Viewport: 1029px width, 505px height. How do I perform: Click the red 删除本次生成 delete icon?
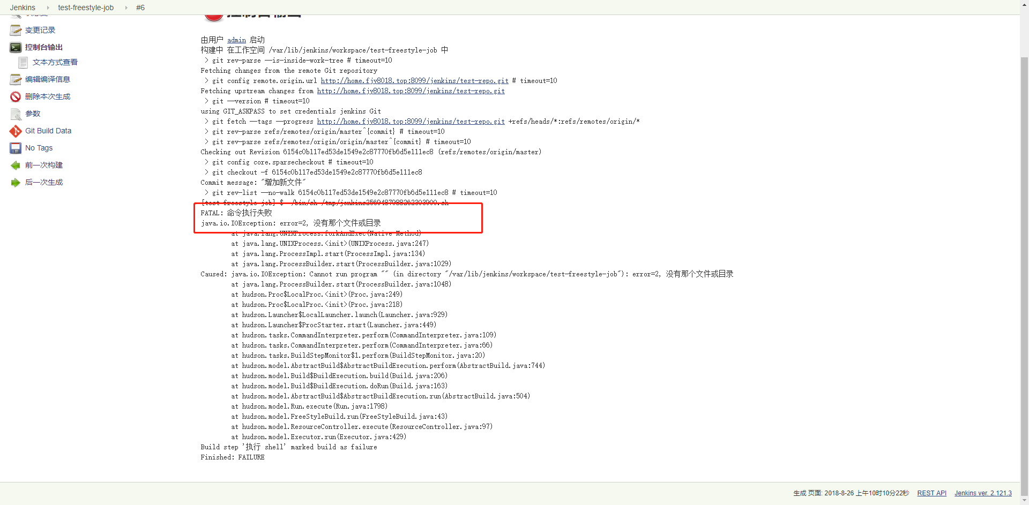coord(16,97)
